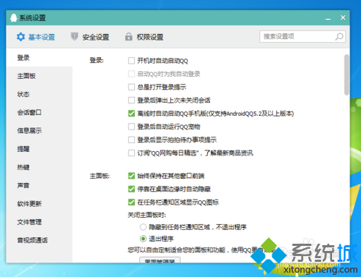Check 总是打开登录提示 option
The image size is (361, 277).
pyautogui.click(x=131, y=87)
